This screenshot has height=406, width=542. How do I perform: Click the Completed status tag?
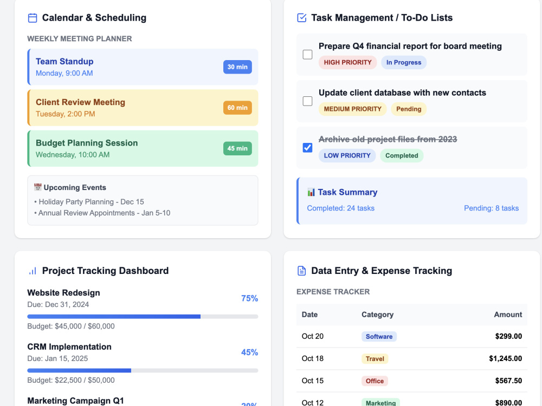tap(402, 156)
